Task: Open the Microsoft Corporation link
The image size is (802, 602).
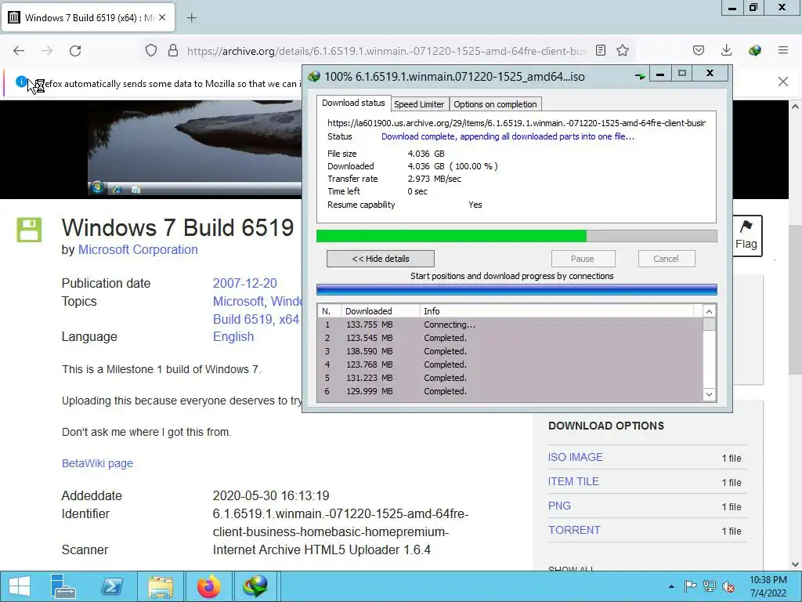Action: coord(138,250)
